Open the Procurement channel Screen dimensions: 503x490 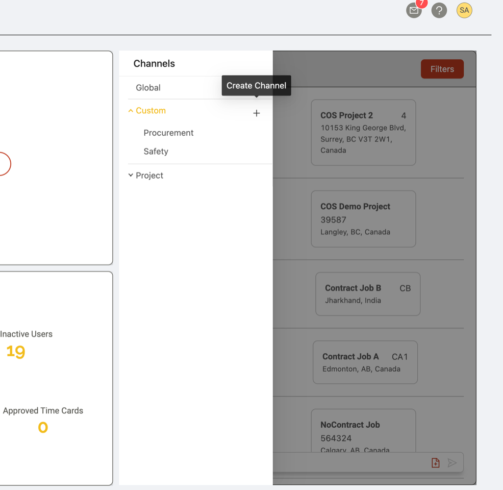pos(168,133)
